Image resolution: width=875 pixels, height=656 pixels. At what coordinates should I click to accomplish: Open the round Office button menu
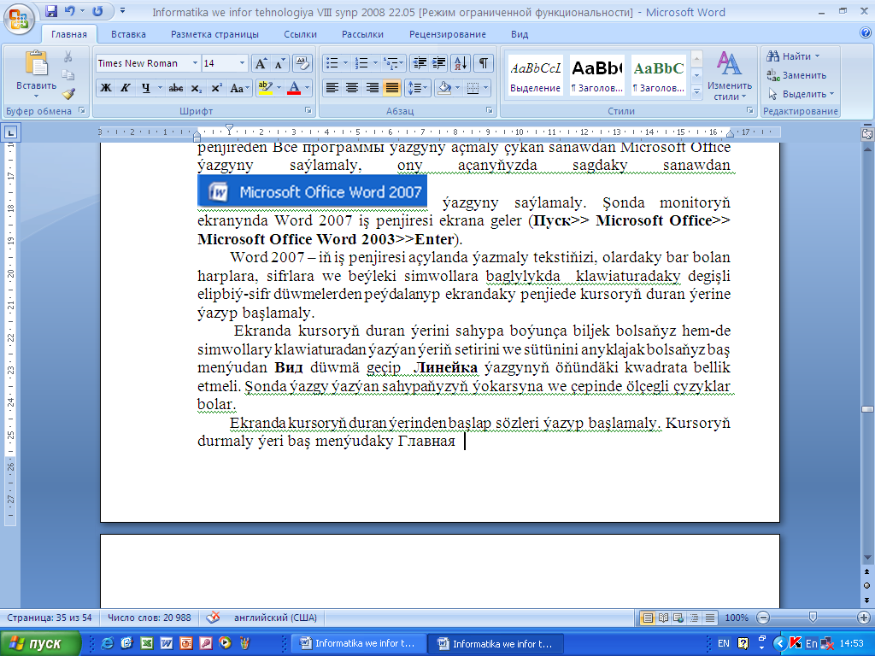(19, 18)
